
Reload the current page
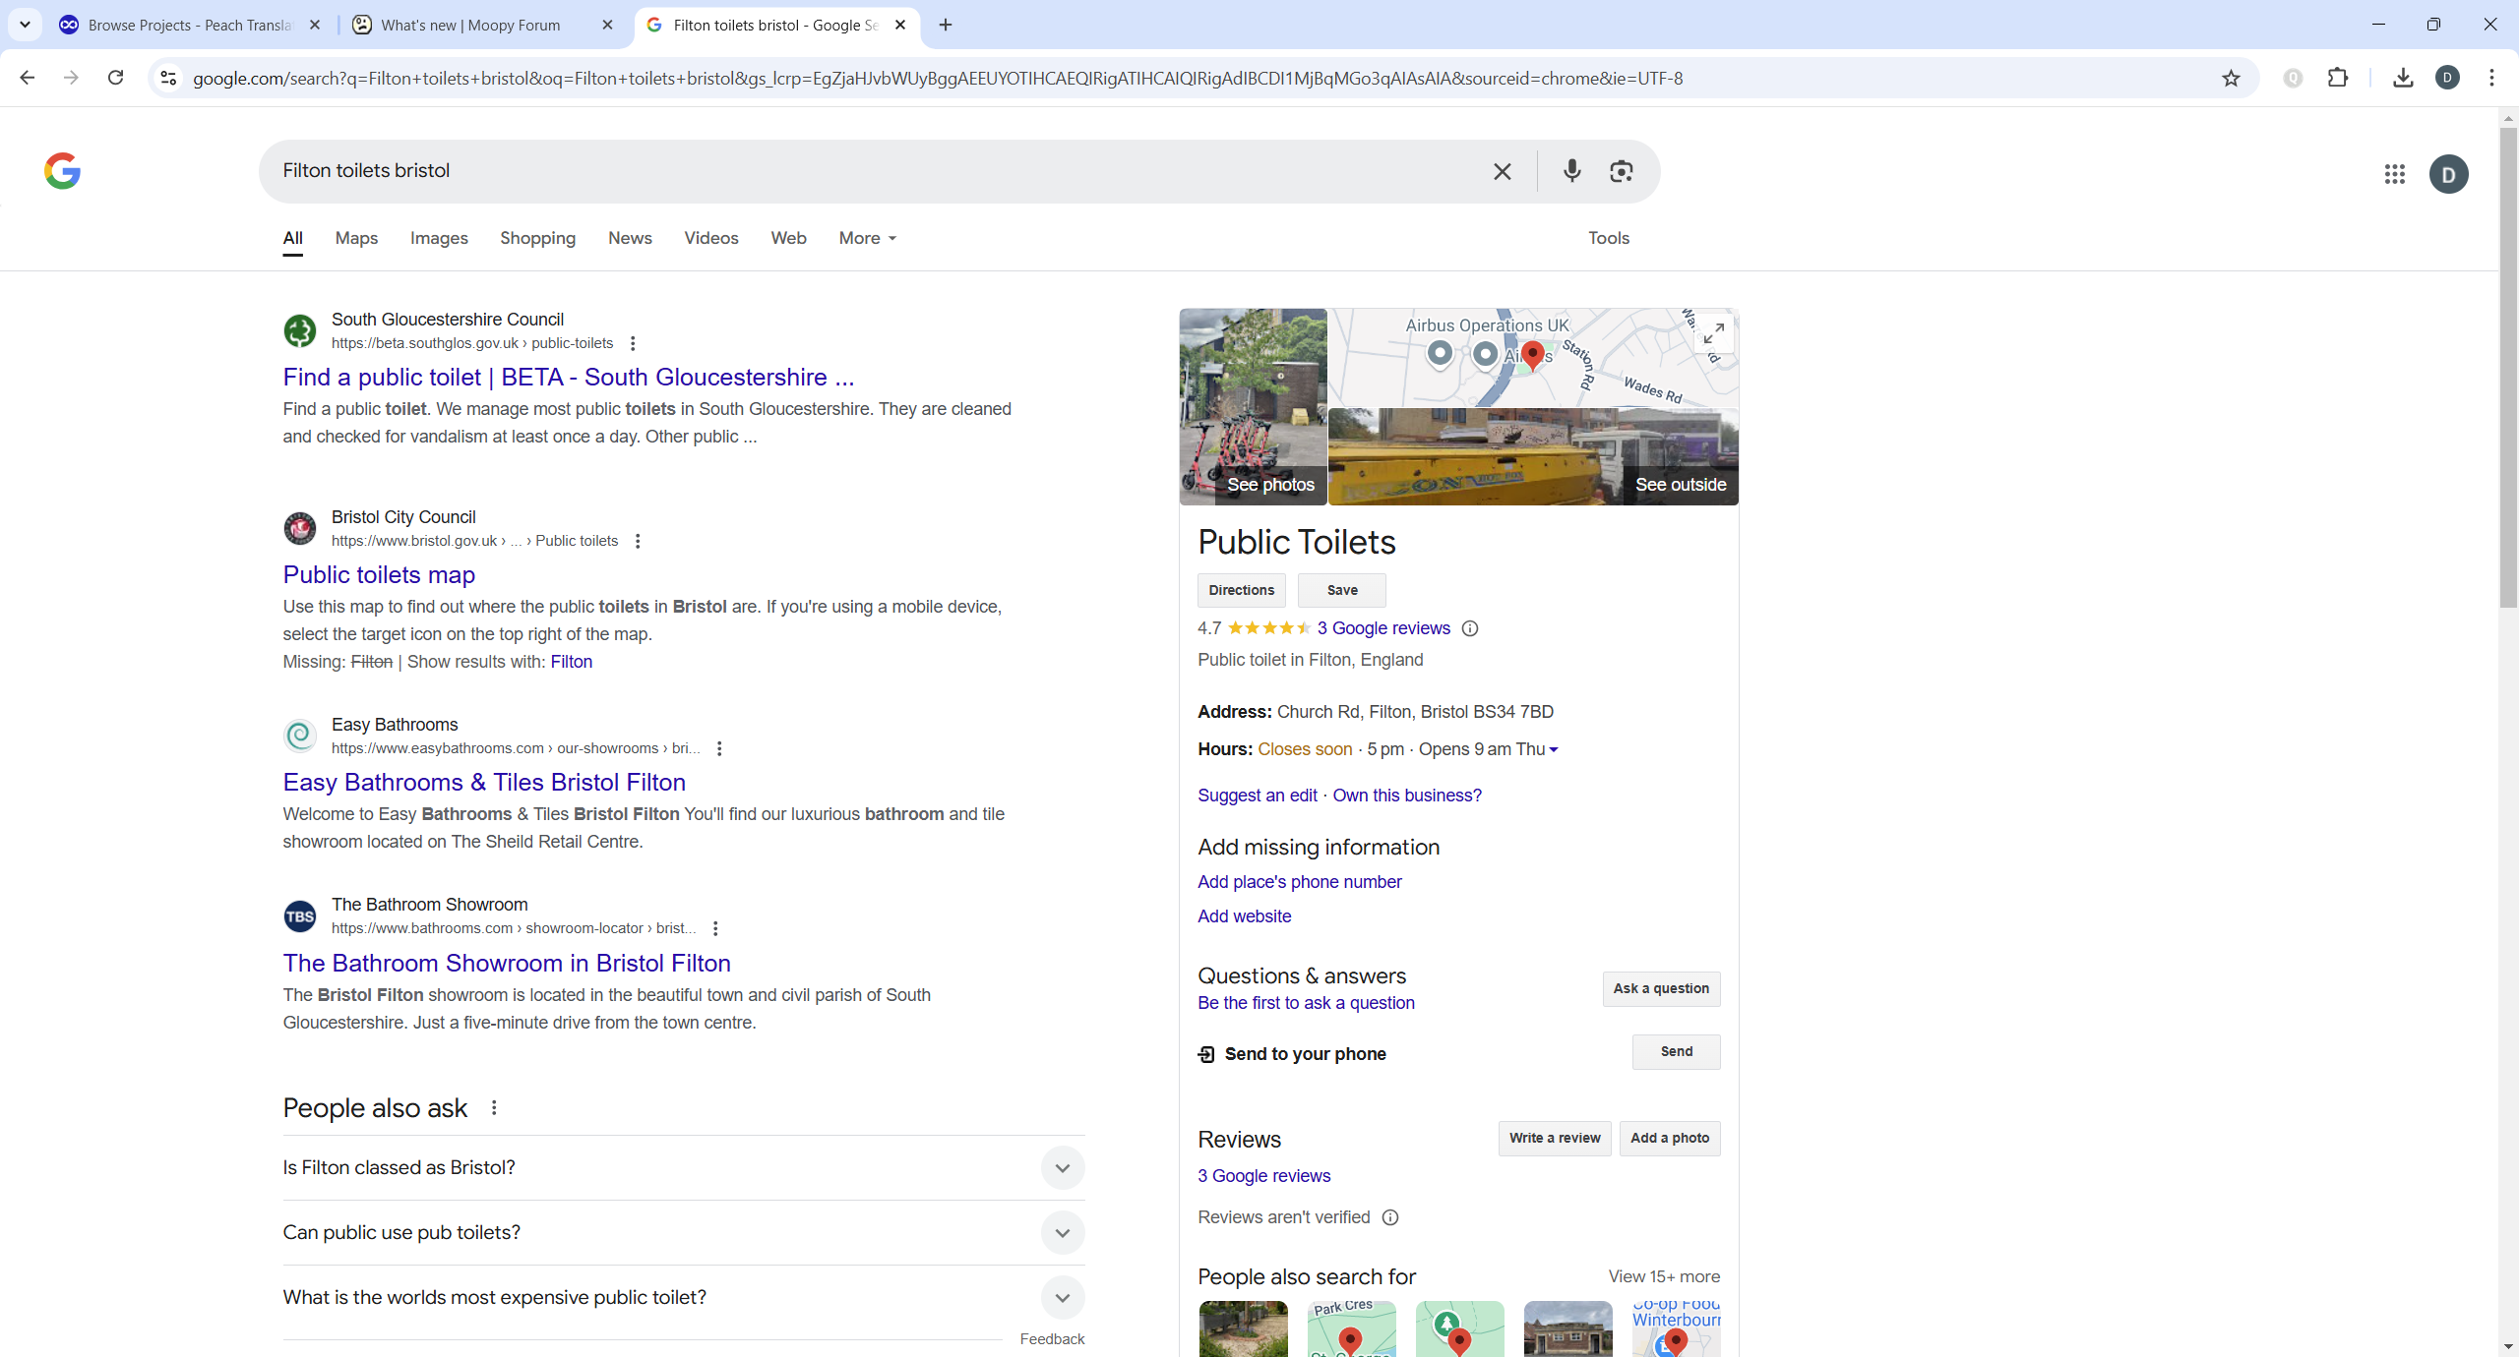pyautogui.click(x=115, y=78)
